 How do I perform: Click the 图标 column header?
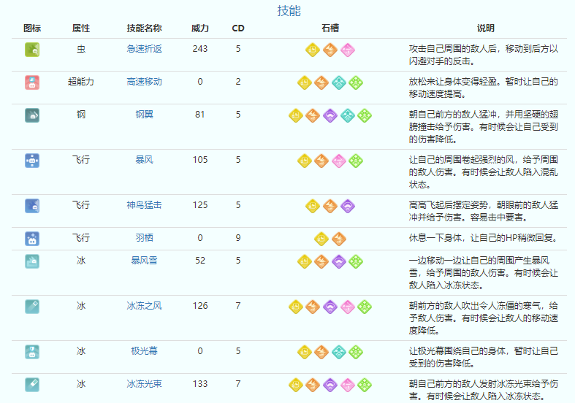coord(32,28)
